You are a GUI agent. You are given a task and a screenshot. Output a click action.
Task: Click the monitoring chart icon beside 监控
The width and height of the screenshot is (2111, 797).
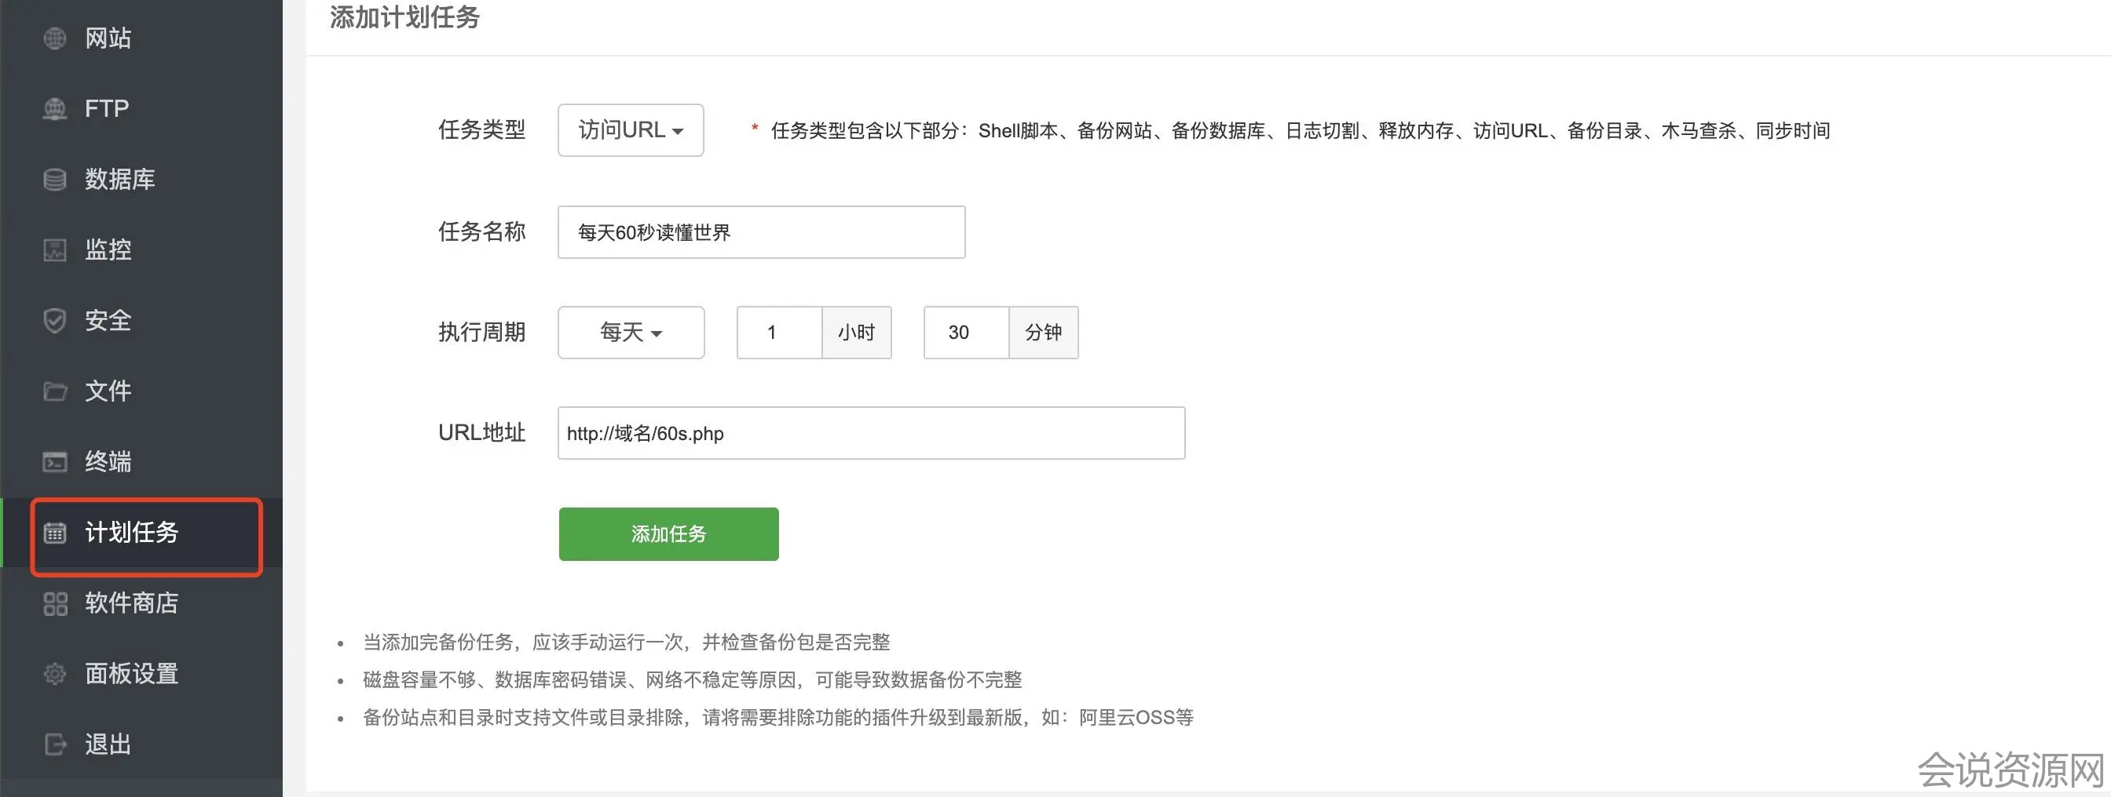(x=55, y=249)
